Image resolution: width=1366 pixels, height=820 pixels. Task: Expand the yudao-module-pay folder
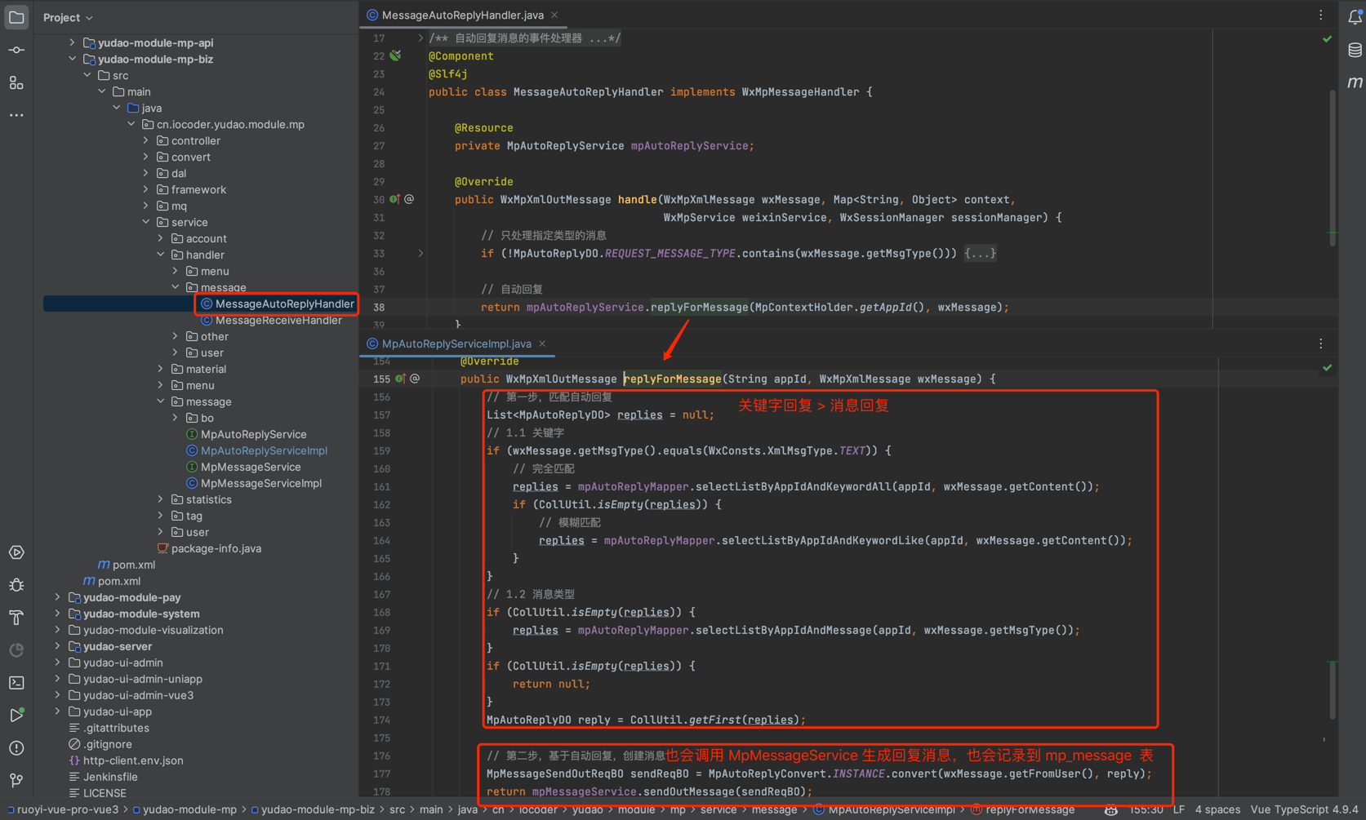(58, 597)
